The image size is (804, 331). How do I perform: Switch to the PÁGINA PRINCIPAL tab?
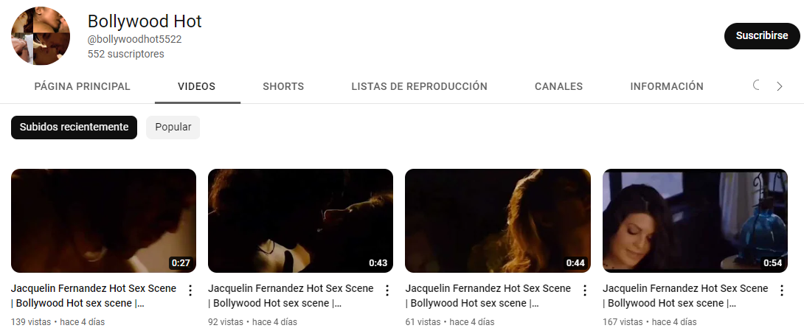pyautogui.click(x=83, y=86)
